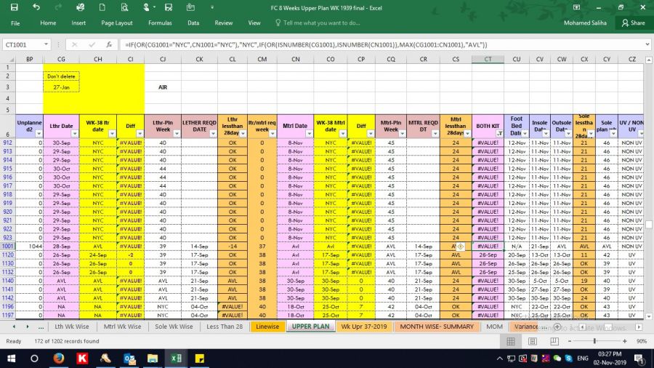
Task: Select the Don't delete cell
Action: click(61, 76)
